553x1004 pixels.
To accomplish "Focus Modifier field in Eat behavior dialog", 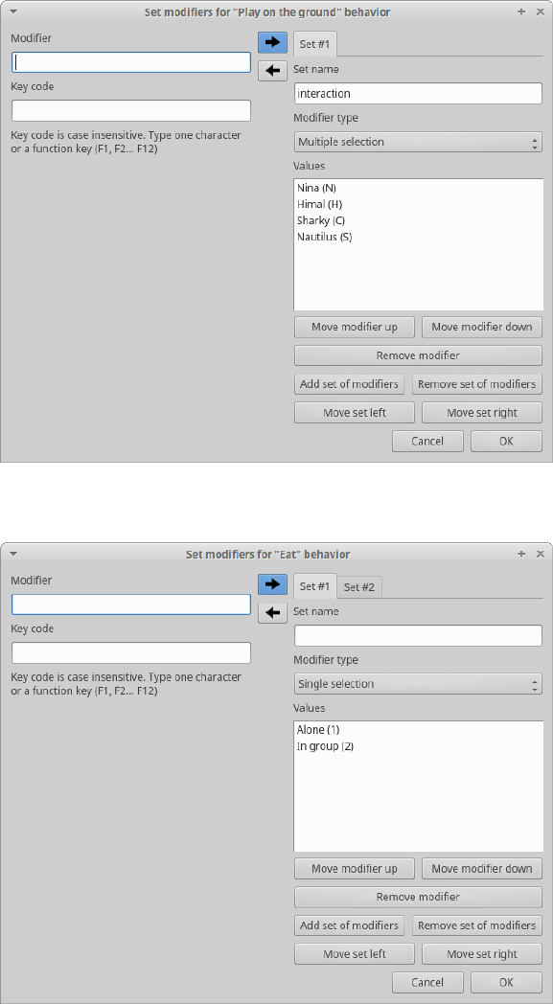I will coord(131,605).
